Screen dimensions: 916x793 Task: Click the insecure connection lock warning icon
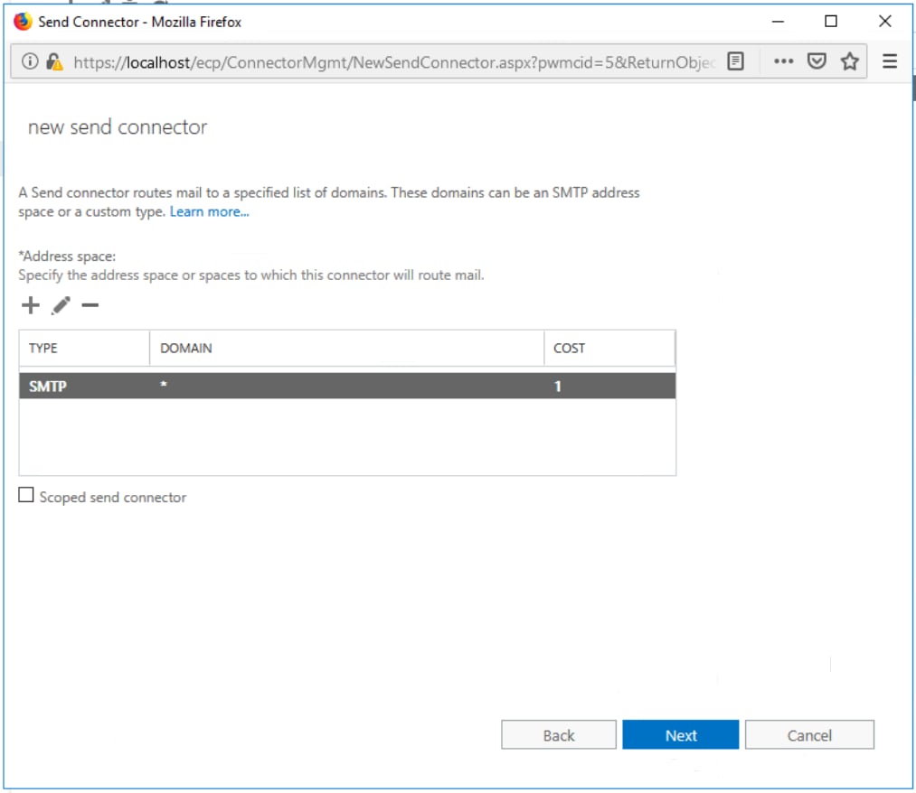(54, 61)
